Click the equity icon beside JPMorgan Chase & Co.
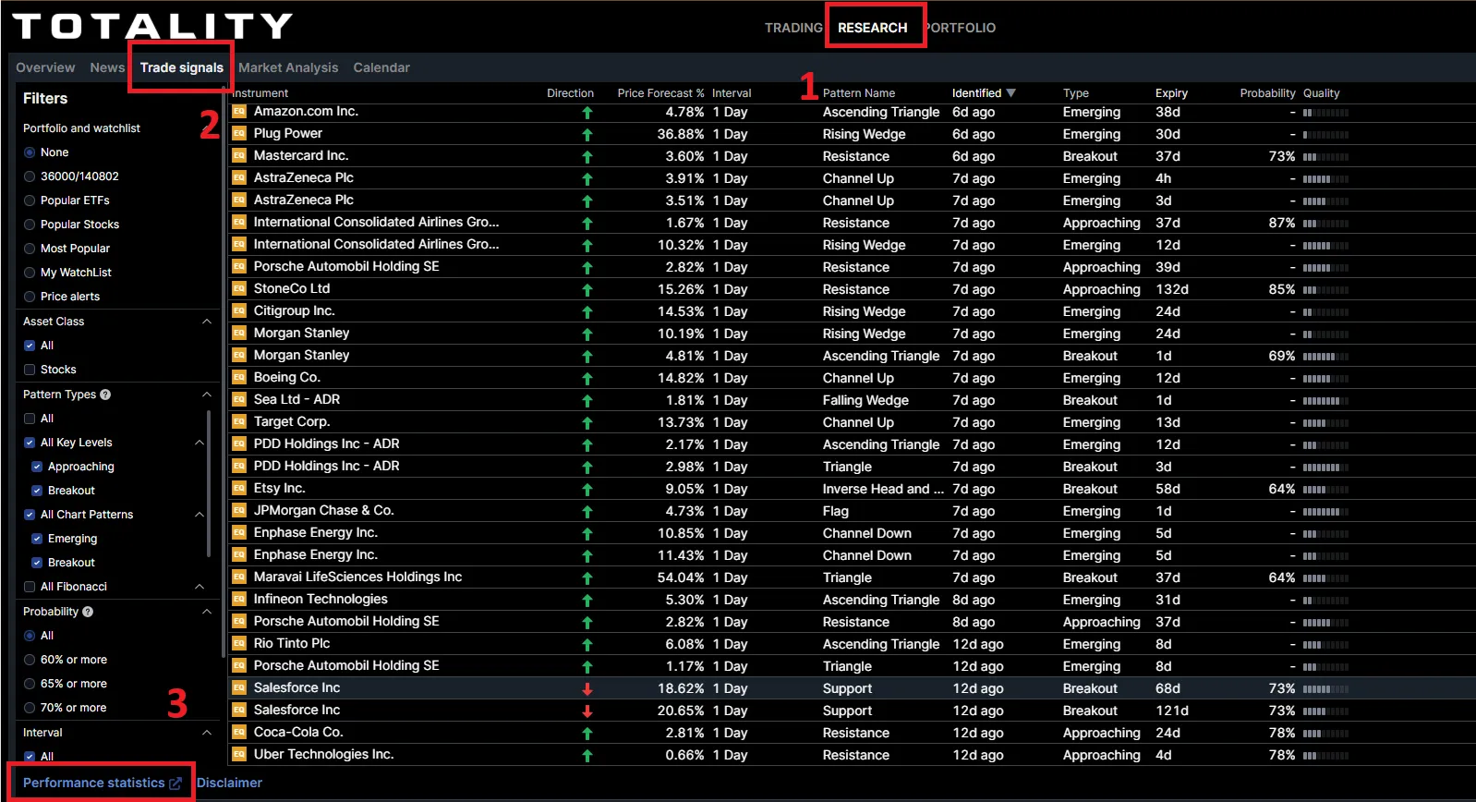The width and height of the screenshot is (1476, 802). (238, 510)
